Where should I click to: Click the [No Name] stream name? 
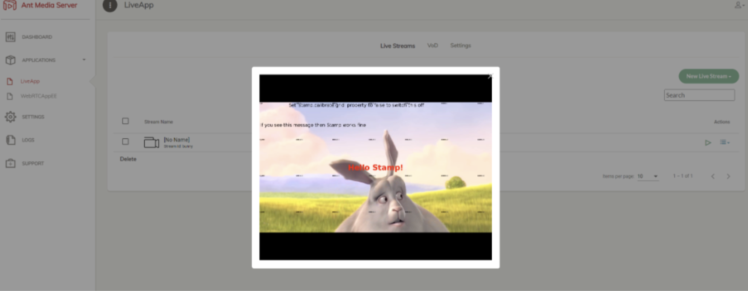tap(177, 140)
